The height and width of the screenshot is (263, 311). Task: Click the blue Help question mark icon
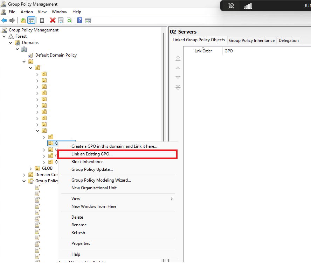[80, 20]
